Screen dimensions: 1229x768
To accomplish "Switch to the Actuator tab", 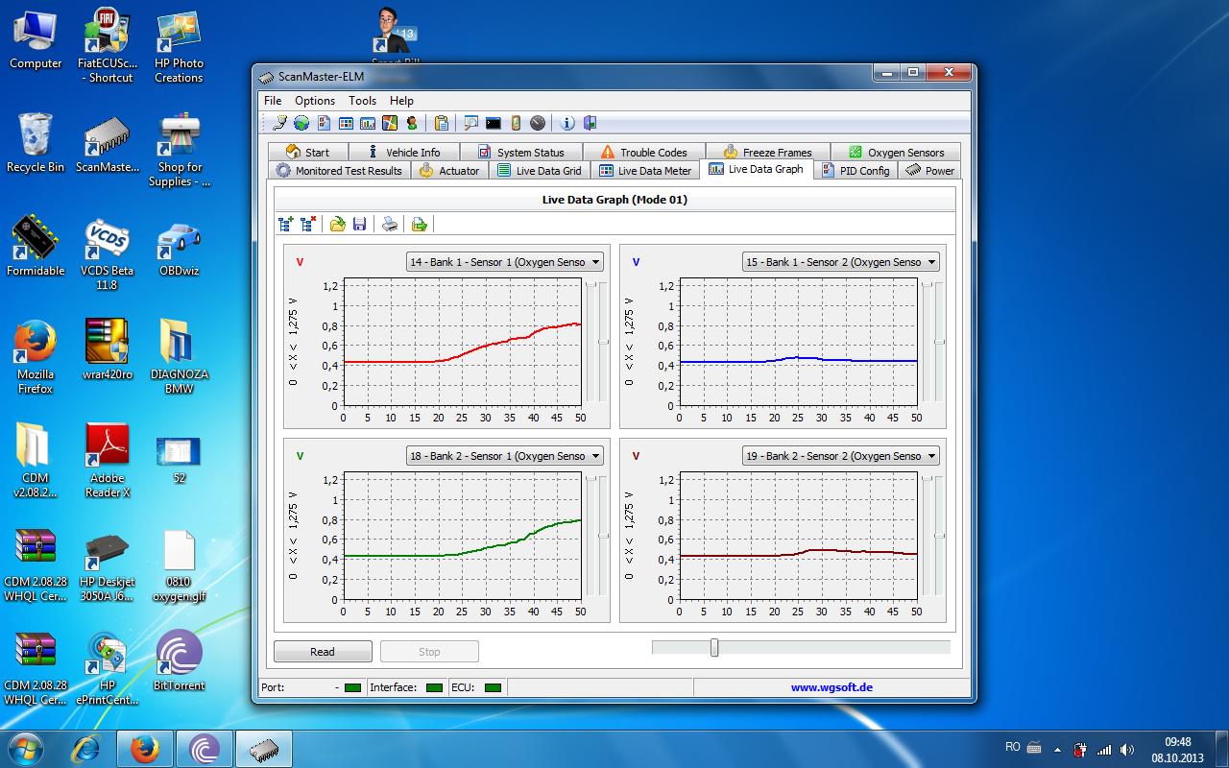I will (x=449, y=170).
